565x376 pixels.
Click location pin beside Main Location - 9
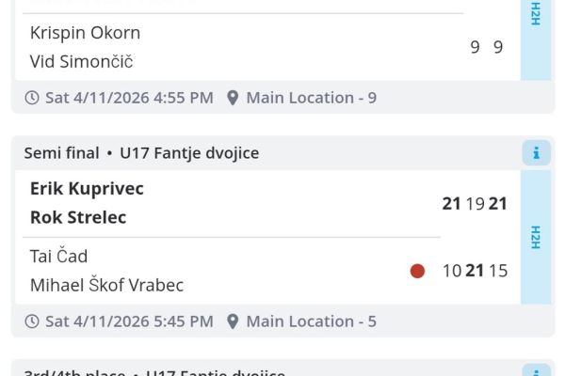234,98
